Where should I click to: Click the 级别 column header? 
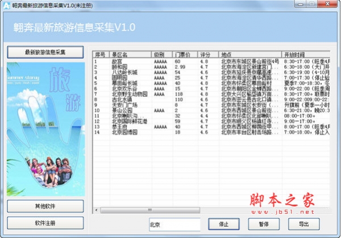pos(162,54)
